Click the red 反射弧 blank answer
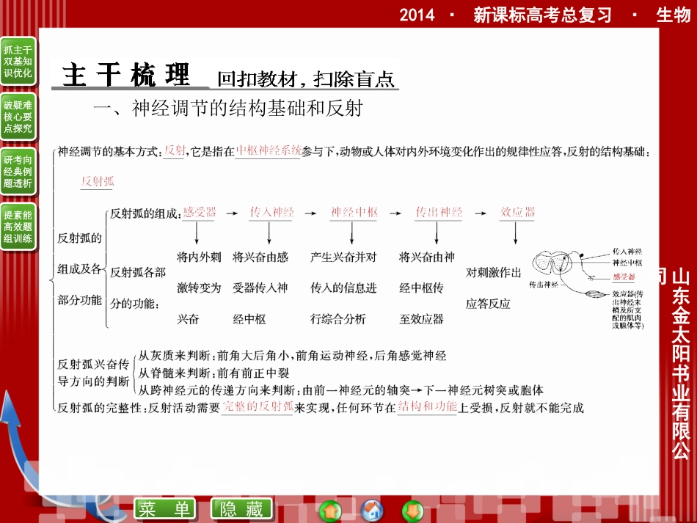The image size is (697, 523). [x=98, y=181]
